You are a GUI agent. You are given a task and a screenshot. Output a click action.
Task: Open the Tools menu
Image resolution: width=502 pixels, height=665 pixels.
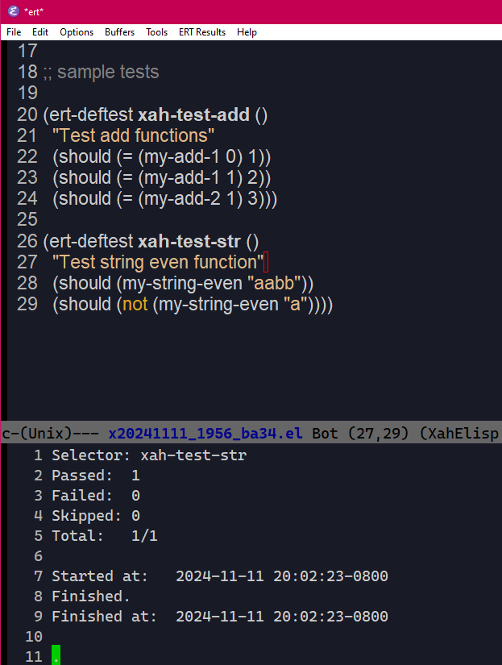156,32
